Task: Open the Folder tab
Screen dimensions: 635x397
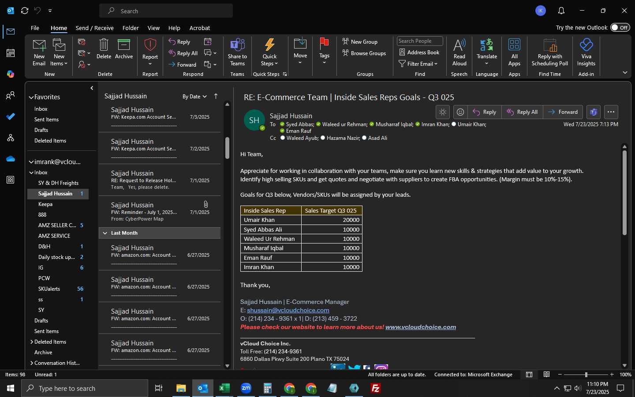Action: [x=131, y=28]
